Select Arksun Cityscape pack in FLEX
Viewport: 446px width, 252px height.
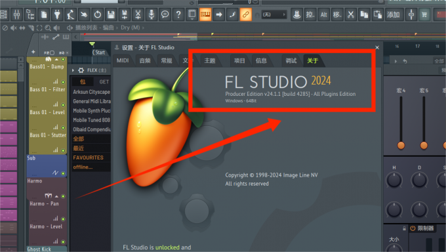pyautogui.click(x=91, y=92)
